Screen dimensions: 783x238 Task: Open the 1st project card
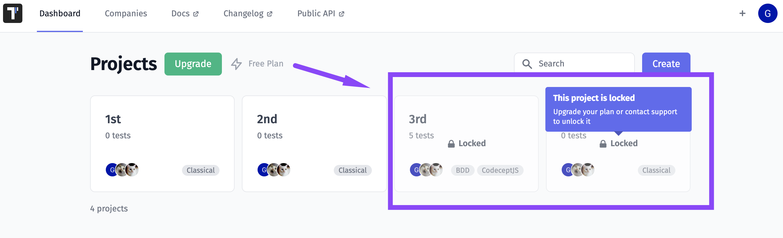click(162, 143)
